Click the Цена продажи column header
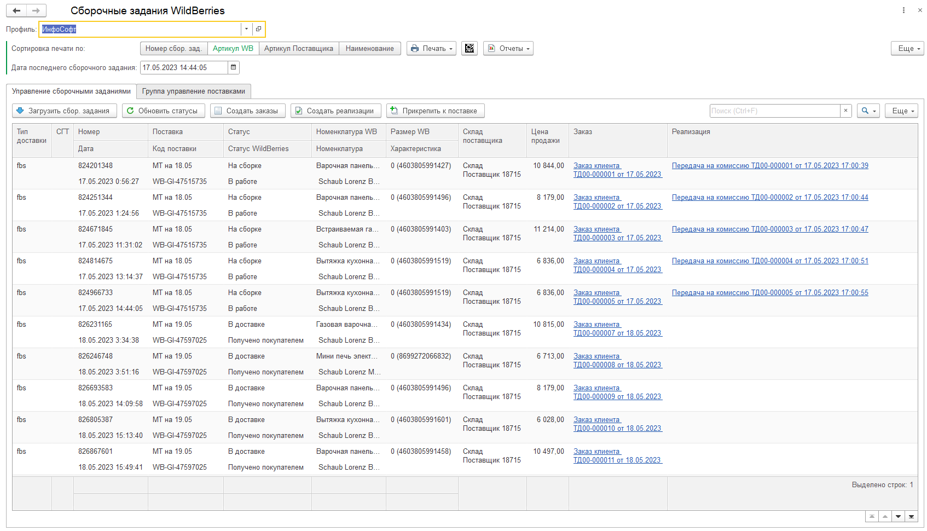The height and width of the screenshot is (531, 927). tap(548, 141)
